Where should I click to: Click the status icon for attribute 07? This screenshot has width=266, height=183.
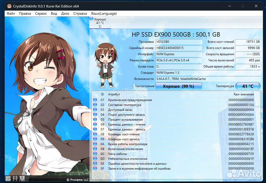(95, 129)
